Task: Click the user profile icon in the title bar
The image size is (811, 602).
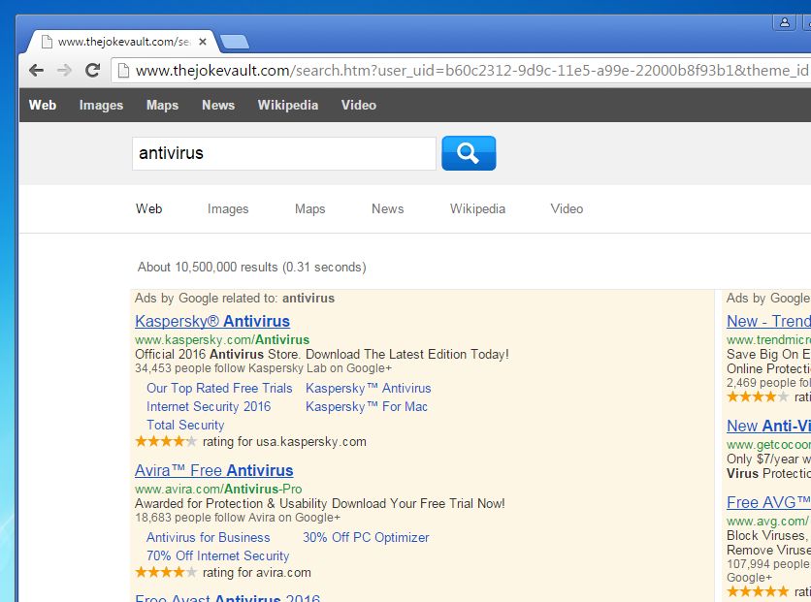Action: pyautogui.click(x=784, y=22)
